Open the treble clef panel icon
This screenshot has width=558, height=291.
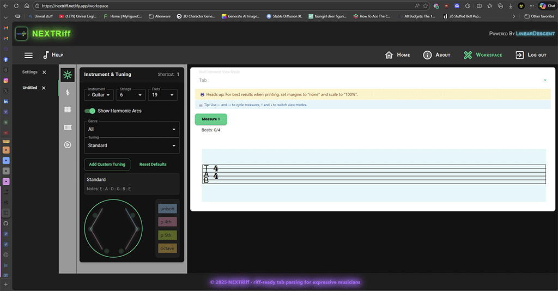pyautogui.click(x=68, y=92)
